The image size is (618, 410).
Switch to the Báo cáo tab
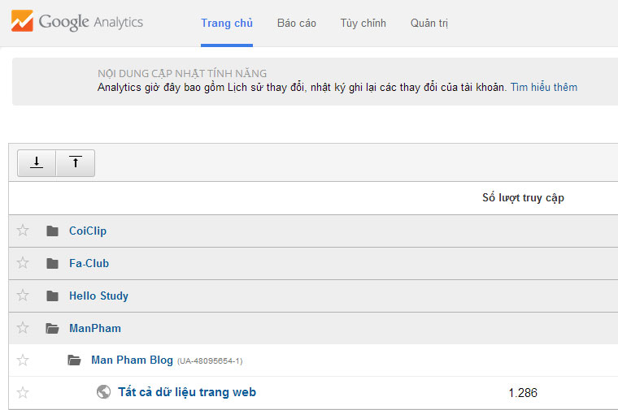(296, 24)
